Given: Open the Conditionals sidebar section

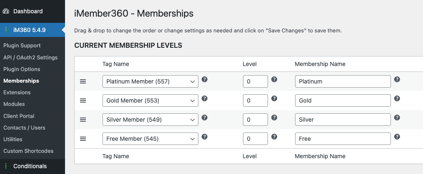Looking at the screenshot, I should tap(30, 166).
